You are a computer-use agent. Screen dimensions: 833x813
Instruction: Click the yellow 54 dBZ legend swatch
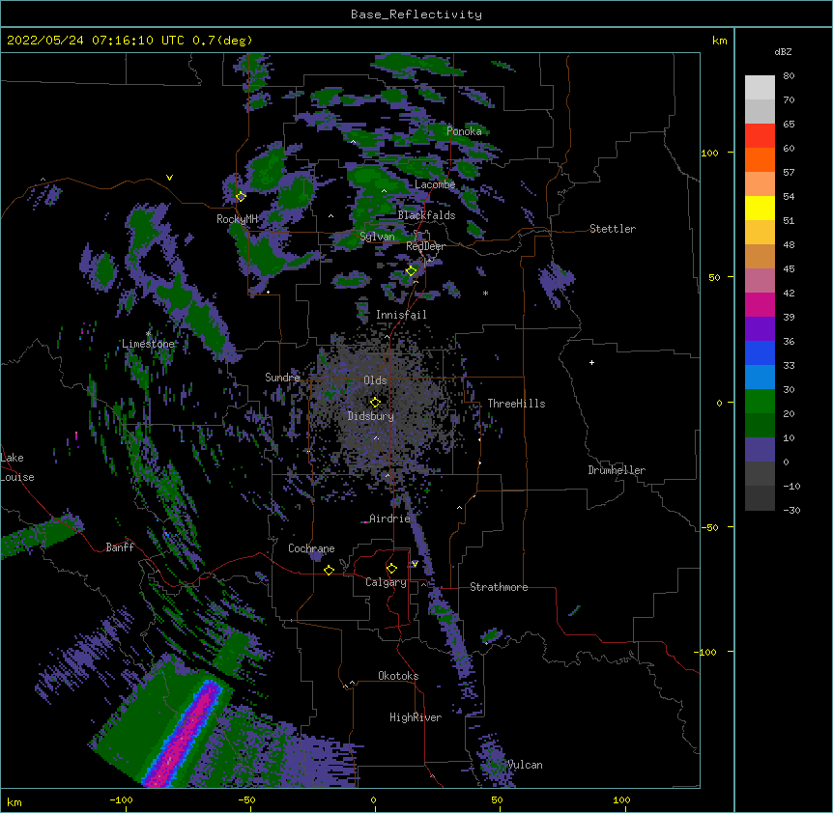tap(760, 208)
